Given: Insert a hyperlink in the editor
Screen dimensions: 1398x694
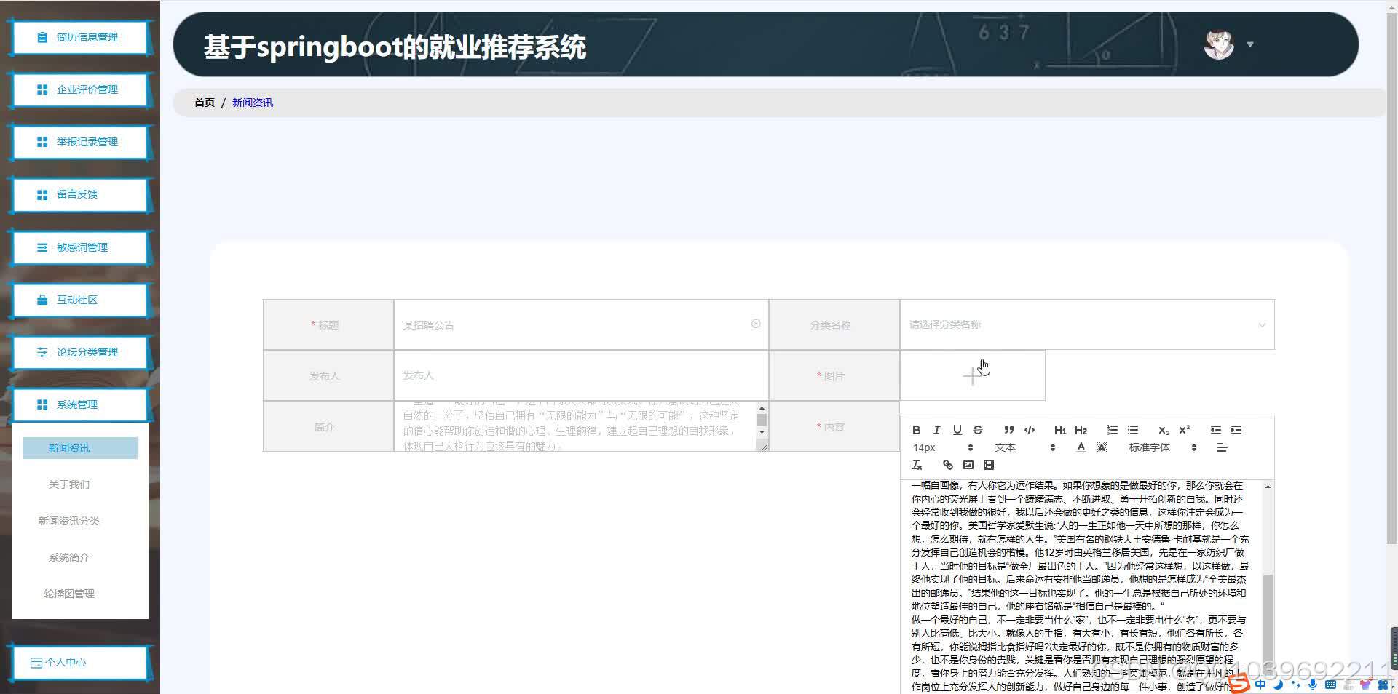Looking at the screenshot, I should coord(947,465).
